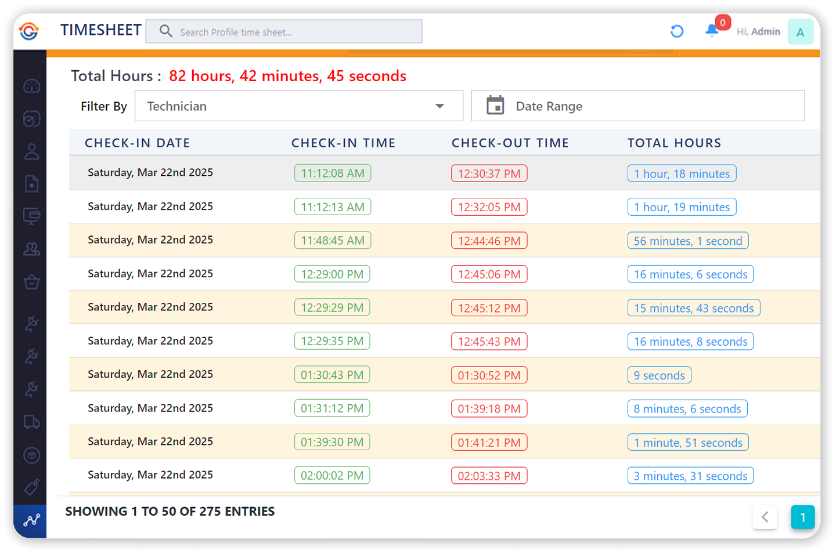836x554 pixels.
Task: Open the dashboard gauge icon in sidebar
Action: pos(31,86)
